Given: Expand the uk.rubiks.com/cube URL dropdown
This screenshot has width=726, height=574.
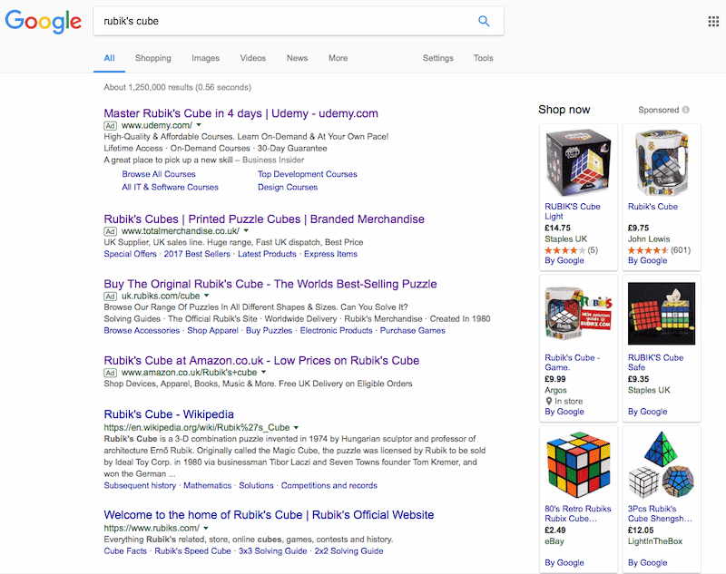Looking at the screenshot, I should click(207, 295).
